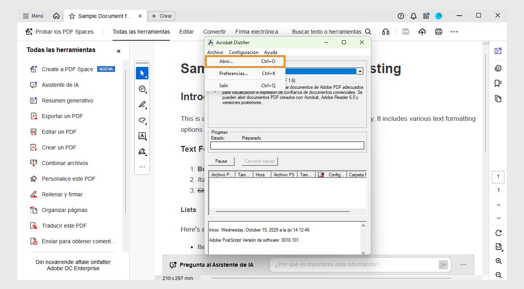This screenshot has height=289, width=524.
Task: Pick the add comment tool
Action: [x=142, y=89]
